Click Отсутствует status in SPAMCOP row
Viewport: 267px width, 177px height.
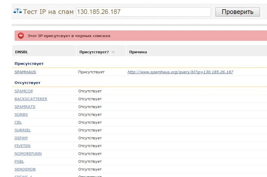tap(90, 91)
